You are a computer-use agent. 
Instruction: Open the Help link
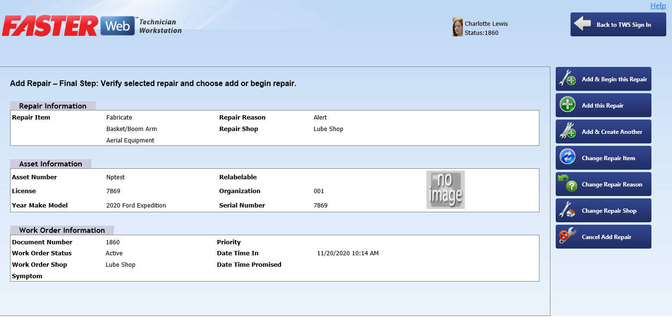pyautogui.click(x=658, y=6)
